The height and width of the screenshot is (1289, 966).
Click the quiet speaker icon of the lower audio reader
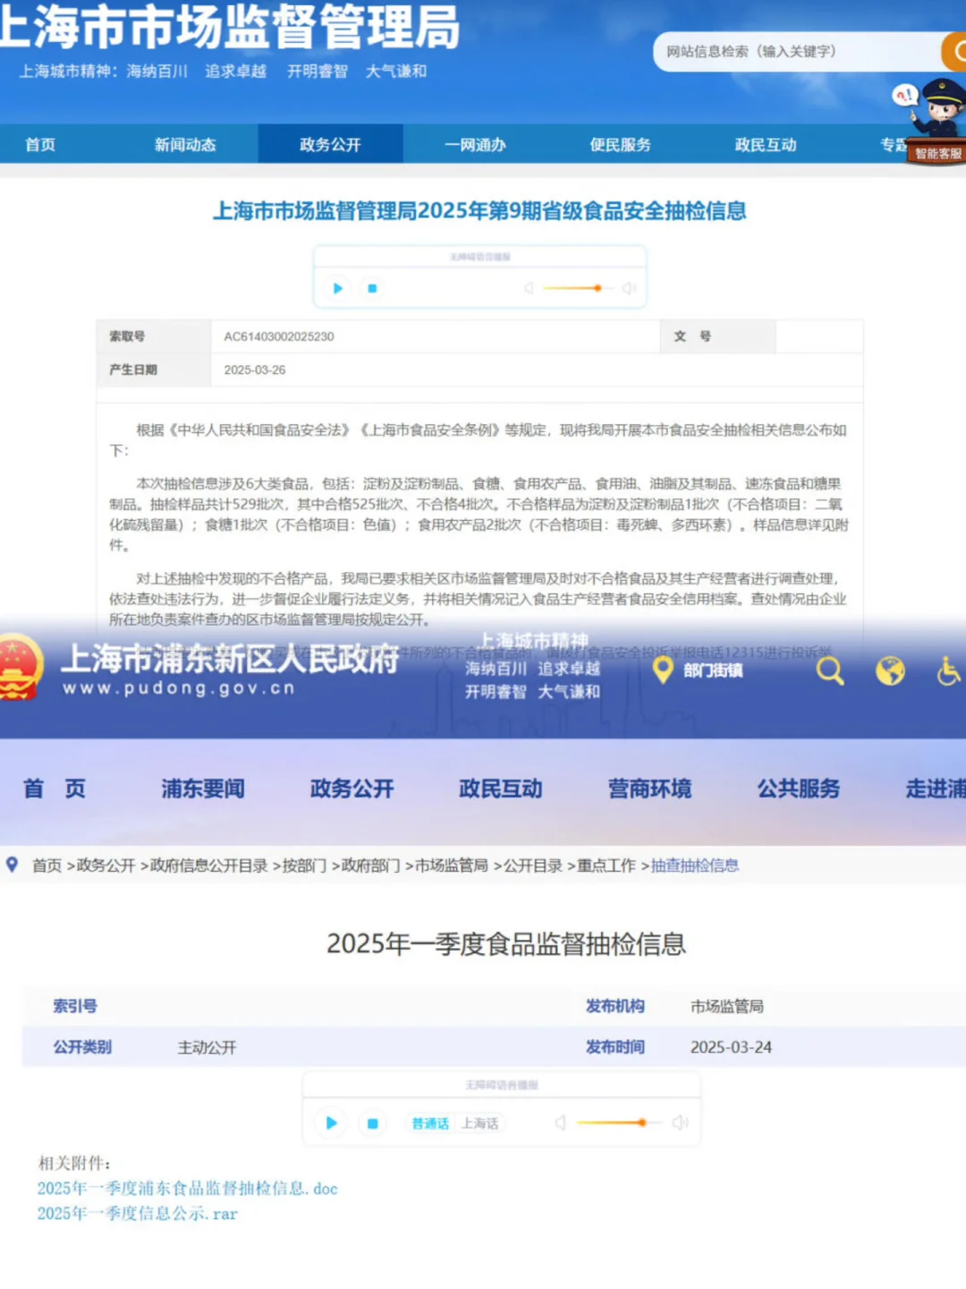pos(560,1123)
